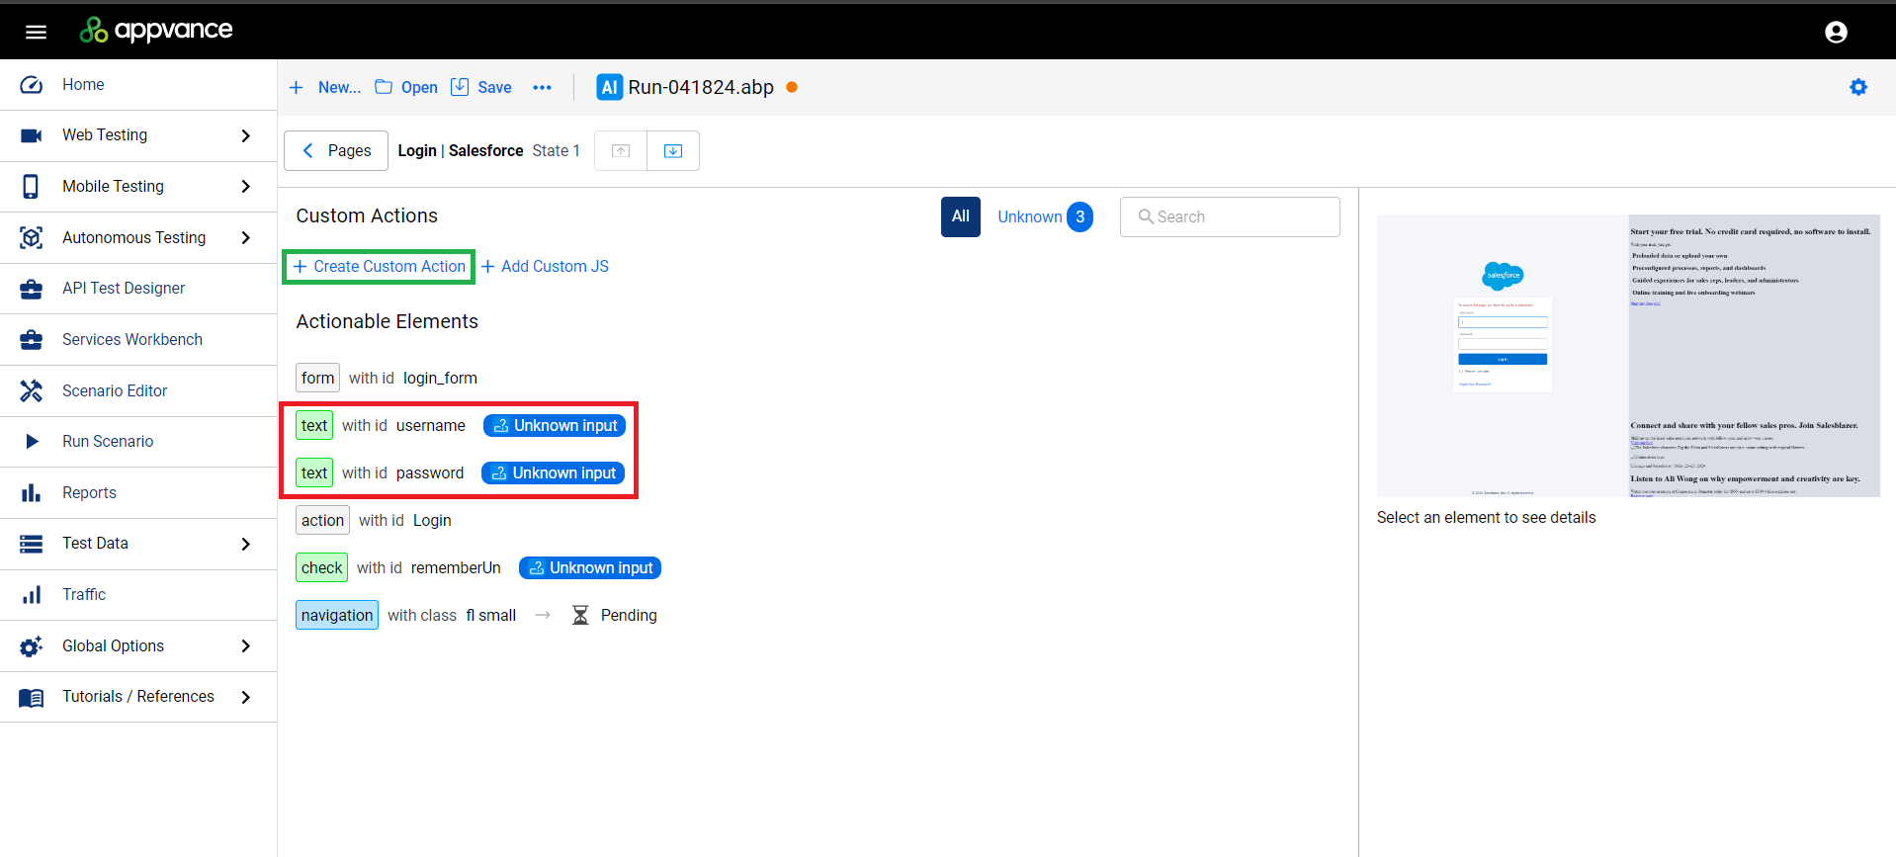Screen dimensions: 1896x857
Task: Filter by Unknown actions
Action: click(1029, 216)
